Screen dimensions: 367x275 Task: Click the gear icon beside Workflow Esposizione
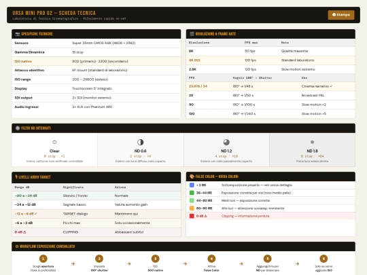point(17,246)
